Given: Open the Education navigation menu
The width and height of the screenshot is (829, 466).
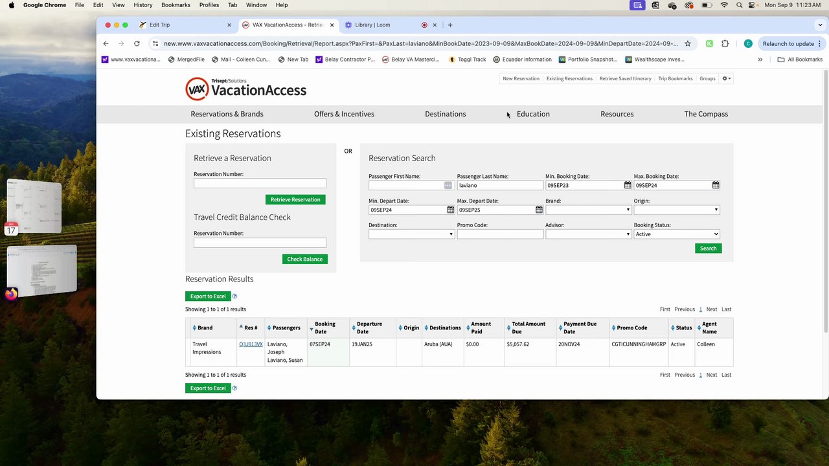Looking at the screenshot, I should 533,114.
